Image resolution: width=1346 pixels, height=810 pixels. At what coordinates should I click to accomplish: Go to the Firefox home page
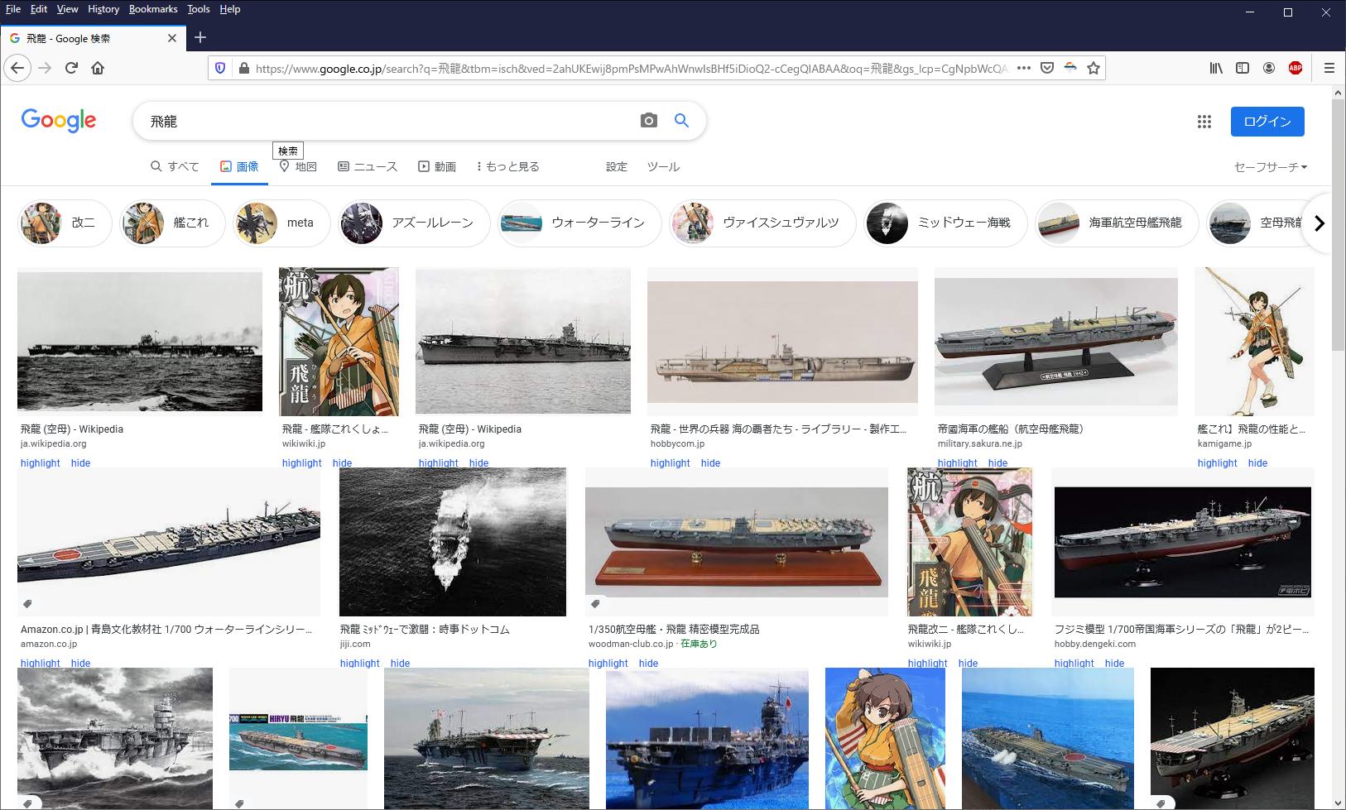tap(98, 68)
